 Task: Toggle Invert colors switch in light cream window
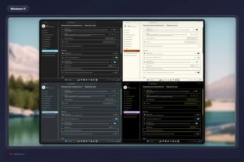(x=198, y=53)
